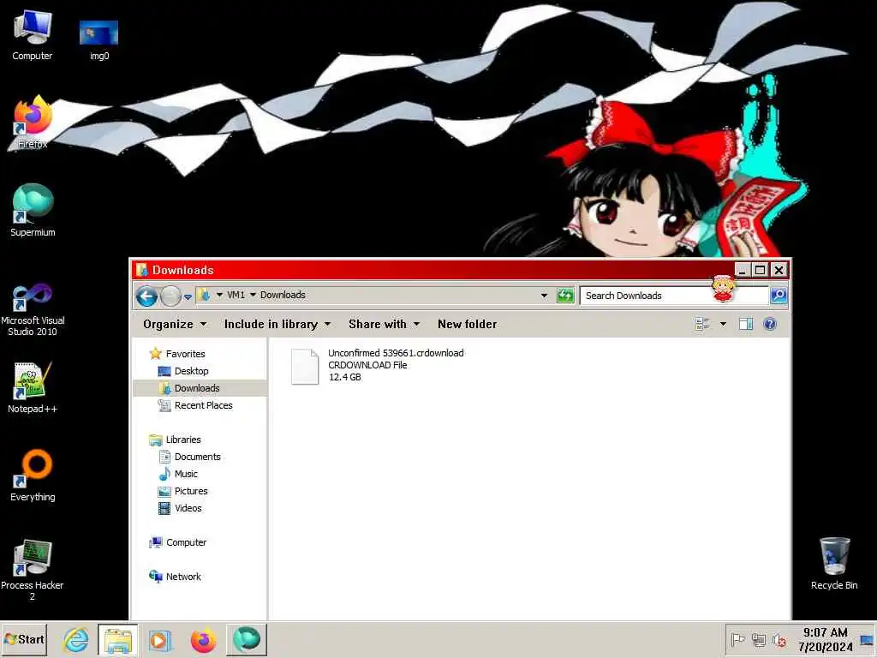Click the 12.4 GB file size text

[x=344, y=377]
